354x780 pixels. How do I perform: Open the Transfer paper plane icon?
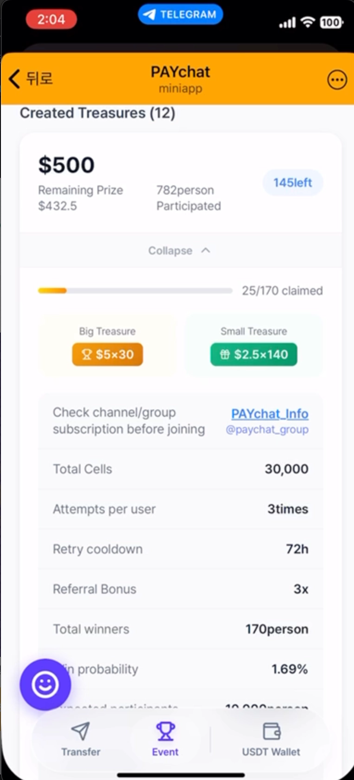tap(81, 731)
